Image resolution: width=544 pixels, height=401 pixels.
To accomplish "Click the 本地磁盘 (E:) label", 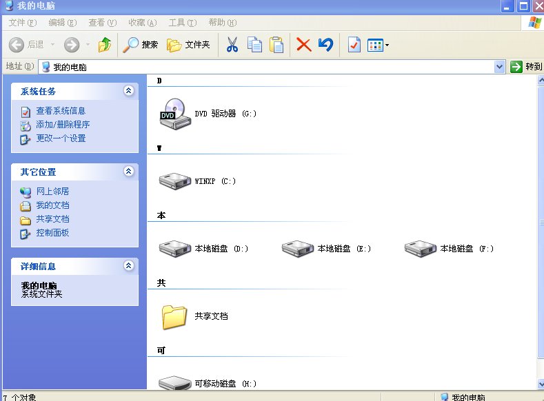I will pyautogui.click(x=344, y=249).
